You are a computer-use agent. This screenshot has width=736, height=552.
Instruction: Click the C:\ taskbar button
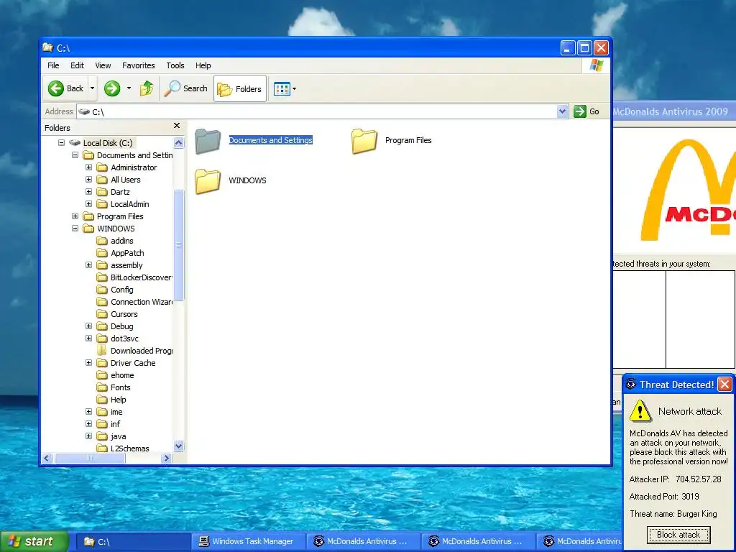[133, 541]
